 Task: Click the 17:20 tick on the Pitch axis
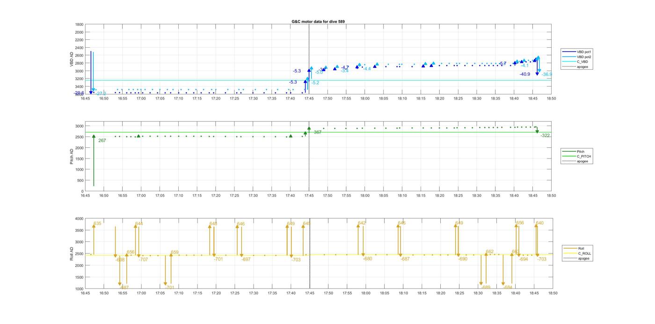[x=216, y=196]
